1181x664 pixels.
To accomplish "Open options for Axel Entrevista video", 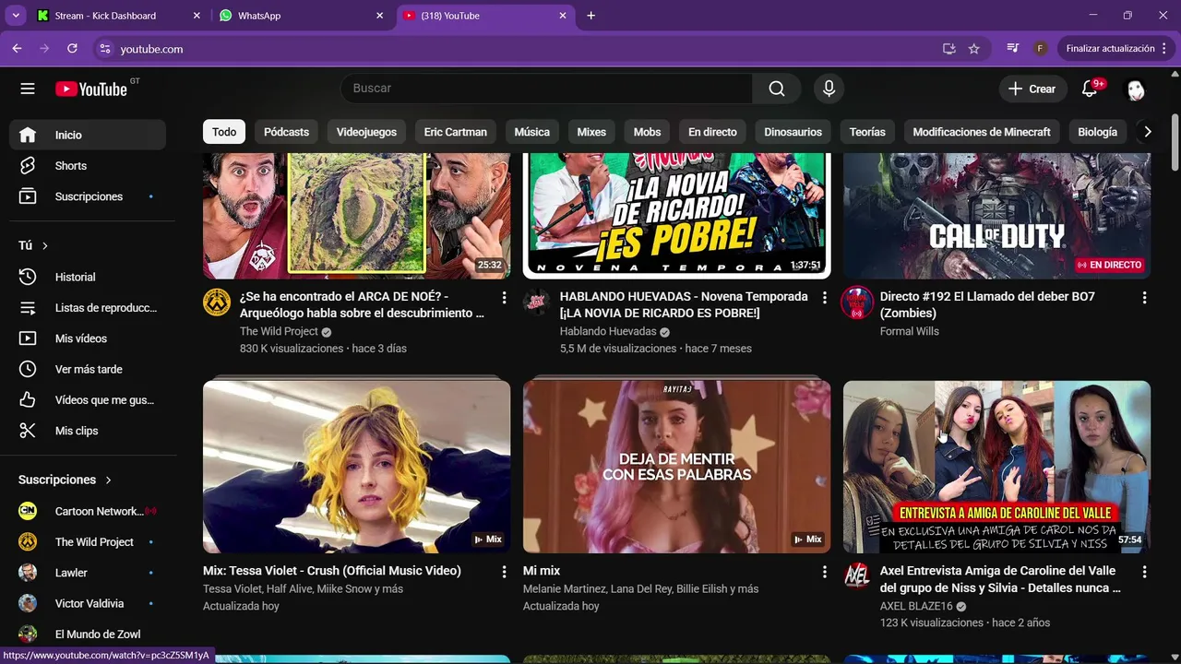I will [x=1144, y=572].
